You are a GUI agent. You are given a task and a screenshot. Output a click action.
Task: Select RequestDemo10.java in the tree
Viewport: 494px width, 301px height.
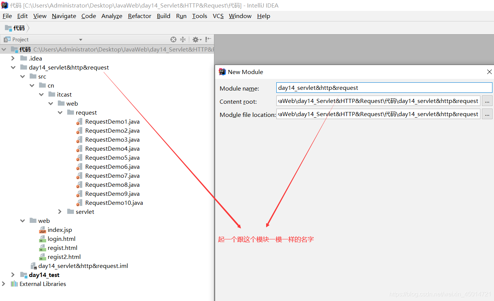point(114,203)
